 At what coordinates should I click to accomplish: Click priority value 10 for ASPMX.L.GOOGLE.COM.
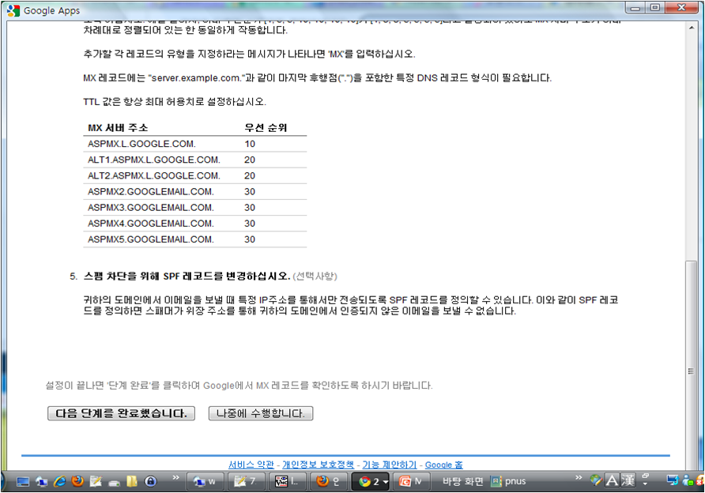pos(250,144)
